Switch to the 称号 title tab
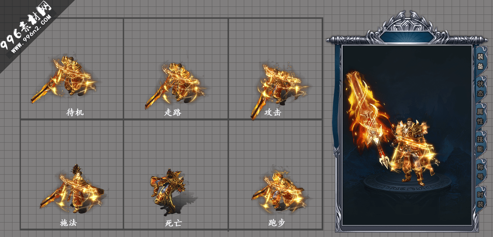The width and height of the screenshot is (493, 237). (x=481, y=172)
